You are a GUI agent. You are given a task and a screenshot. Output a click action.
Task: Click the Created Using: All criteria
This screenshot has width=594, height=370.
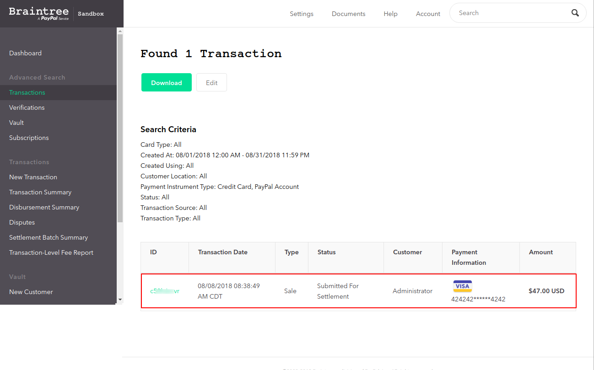167,166
